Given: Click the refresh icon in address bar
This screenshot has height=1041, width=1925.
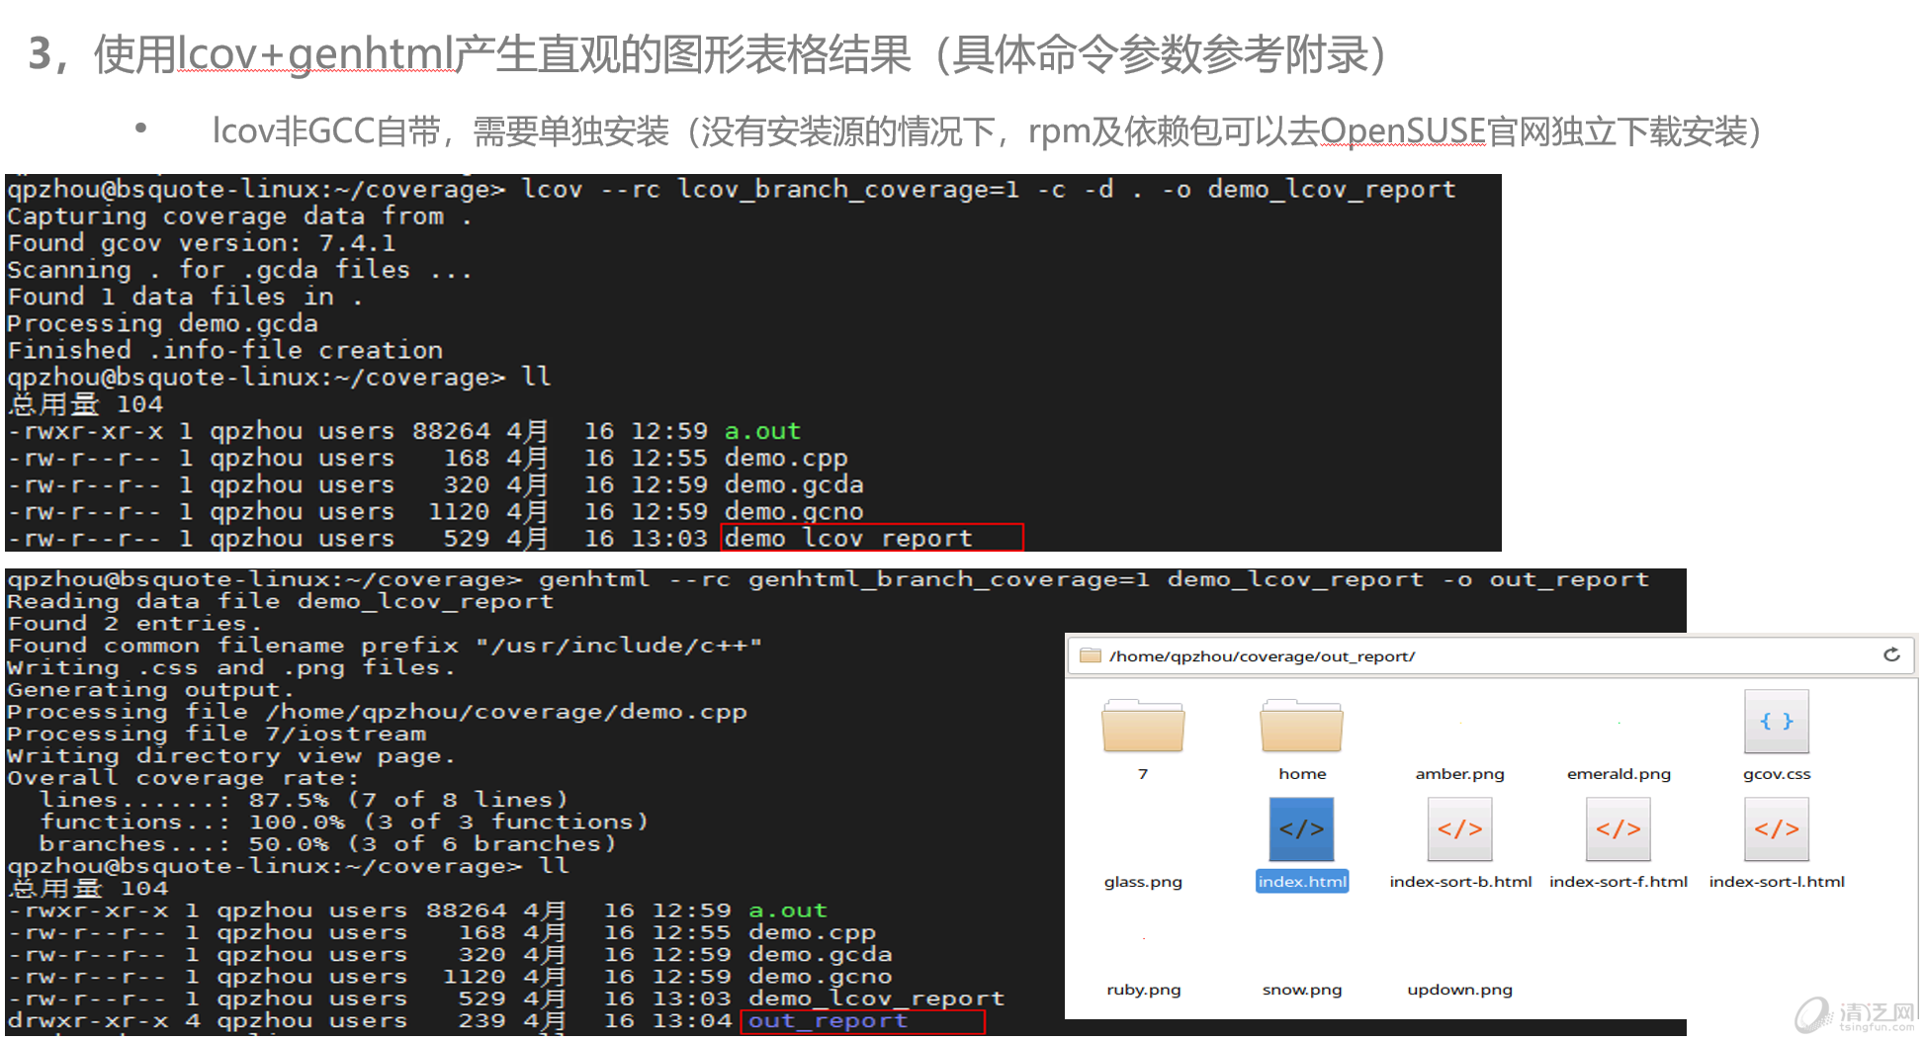Looking at the screenshot, I should (x=1891, y=655).
